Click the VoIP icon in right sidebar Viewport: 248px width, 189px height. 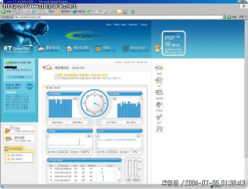[x=159, y=117]
